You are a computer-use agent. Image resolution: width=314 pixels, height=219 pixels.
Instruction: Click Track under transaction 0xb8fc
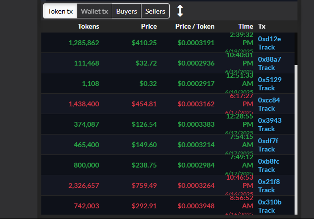(x=266, y=169)
